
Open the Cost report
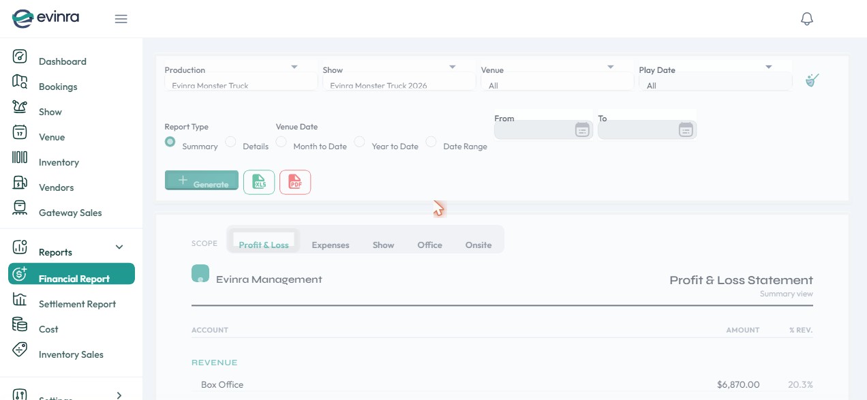(x=48, y=329)
